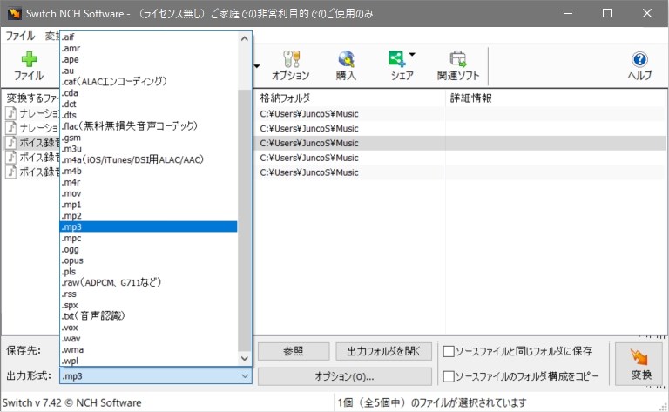Expand the toolbar arrow left of オプション
Viewport: 669px width, 412px height.
coord(257,66)
